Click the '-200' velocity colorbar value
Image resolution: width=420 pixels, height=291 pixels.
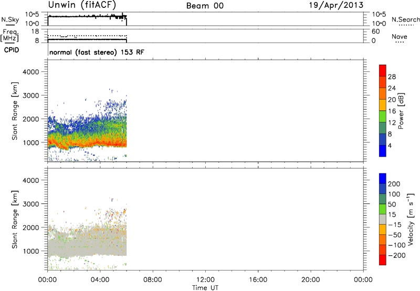coord(396,255)
